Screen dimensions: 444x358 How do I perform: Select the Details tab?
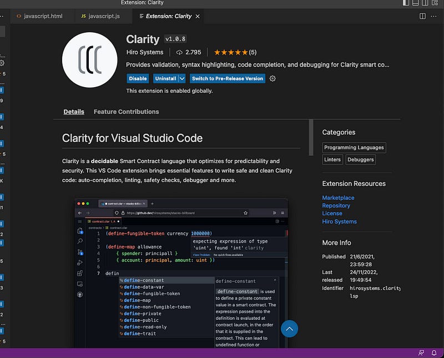click(x=74, y=112)
